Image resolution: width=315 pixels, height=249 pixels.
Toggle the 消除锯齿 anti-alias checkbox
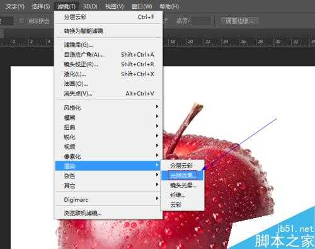click(x=21, y=21)
